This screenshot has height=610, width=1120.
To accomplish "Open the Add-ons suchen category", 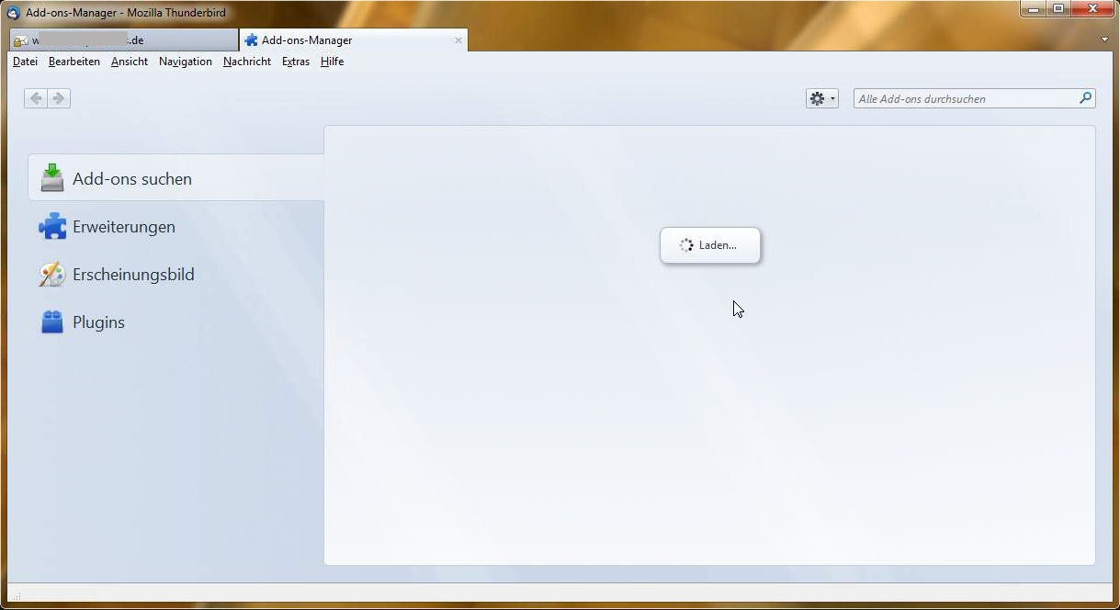I will pos(175,177).
